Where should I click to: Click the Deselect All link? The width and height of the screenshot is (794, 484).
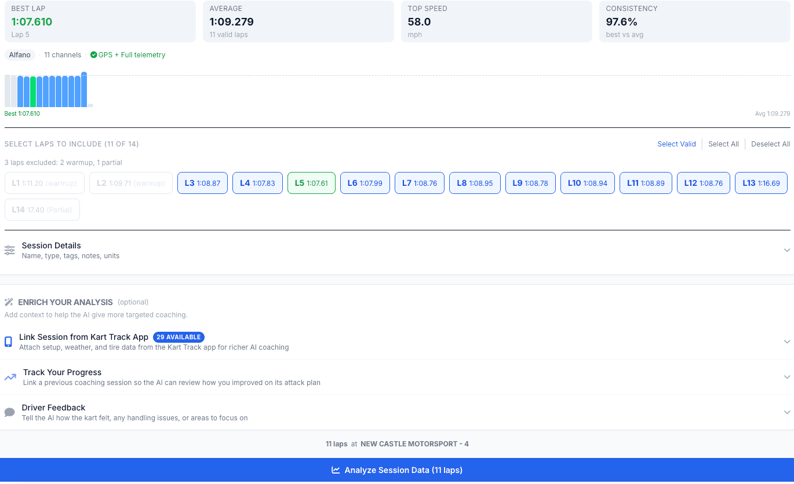click(770, 144)
